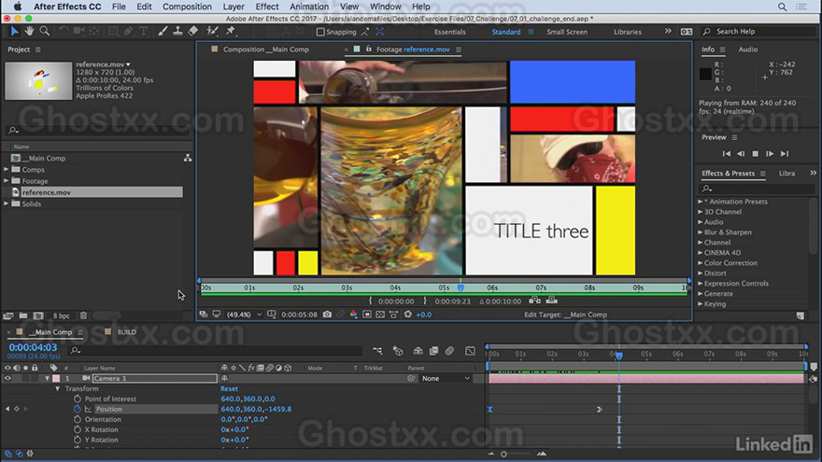Switch to the BUILD timeline tab
The height and width of the screenshot is (462, 822).
pyautogui.click(x=126, y=332)
